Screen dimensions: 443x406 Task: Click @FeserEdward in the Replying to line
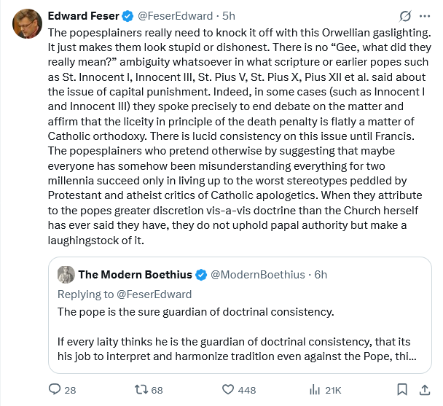154,294
